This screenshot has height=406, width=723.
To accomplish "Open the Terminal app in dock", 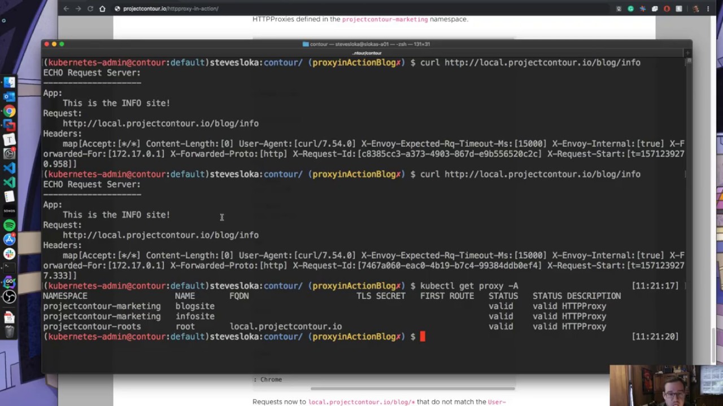I will click(9, 268).
